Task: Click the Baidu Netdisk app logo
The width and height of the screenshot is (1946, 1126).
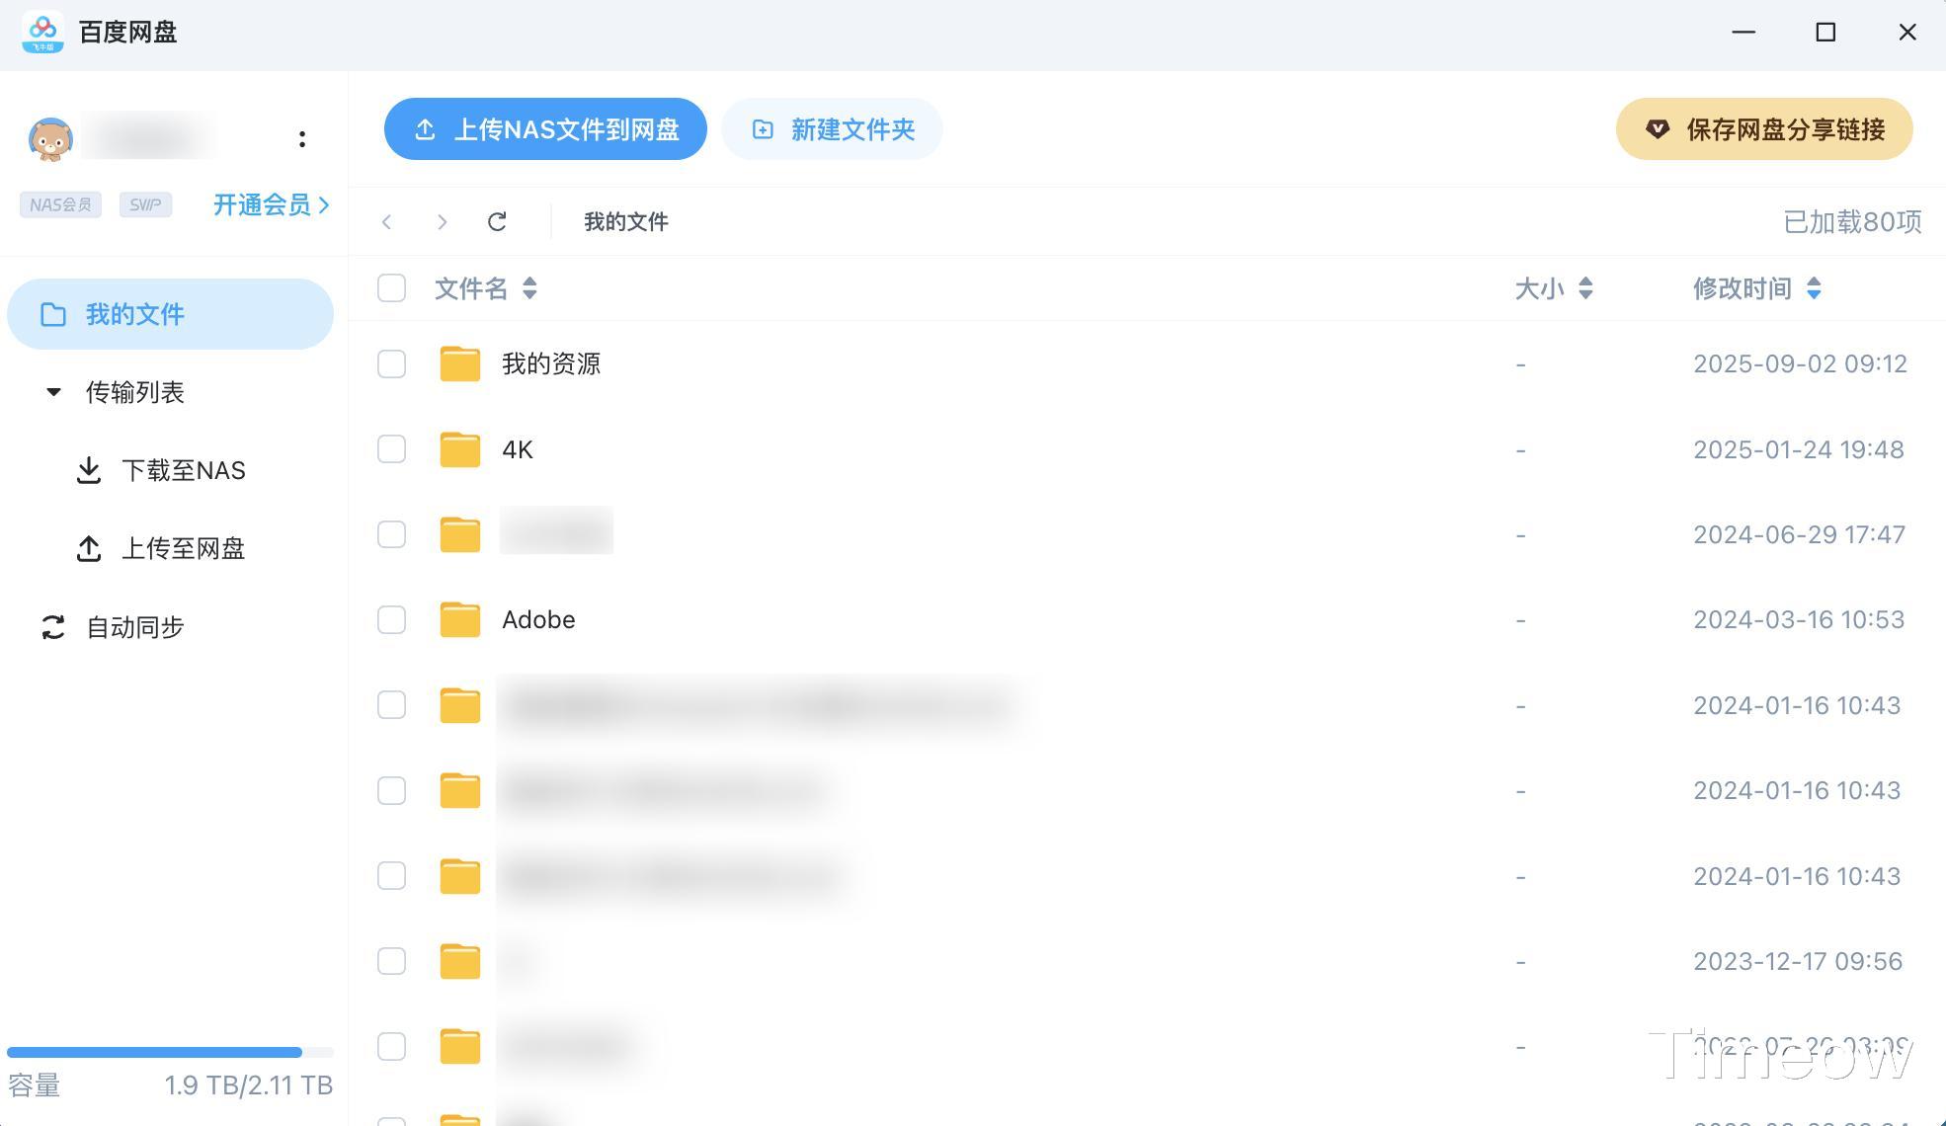Action: pos(42,33)
